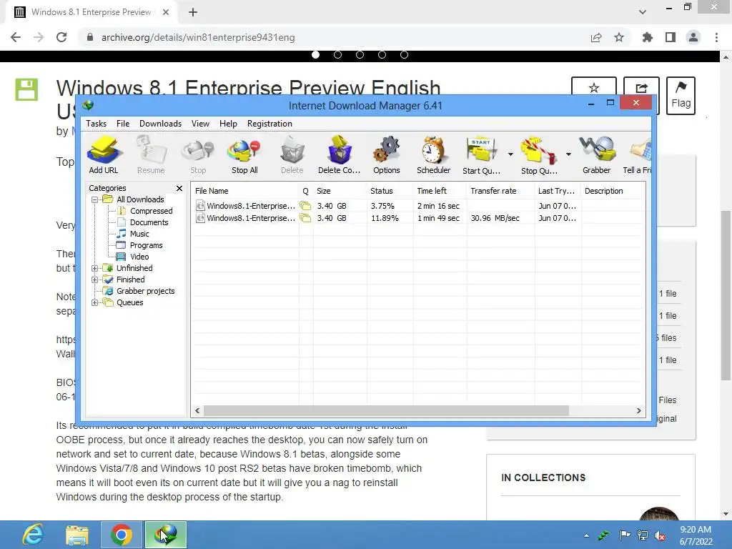Screen dimensions: 732x549
Task: Open the Chrome profile icon
Action: 693,37
